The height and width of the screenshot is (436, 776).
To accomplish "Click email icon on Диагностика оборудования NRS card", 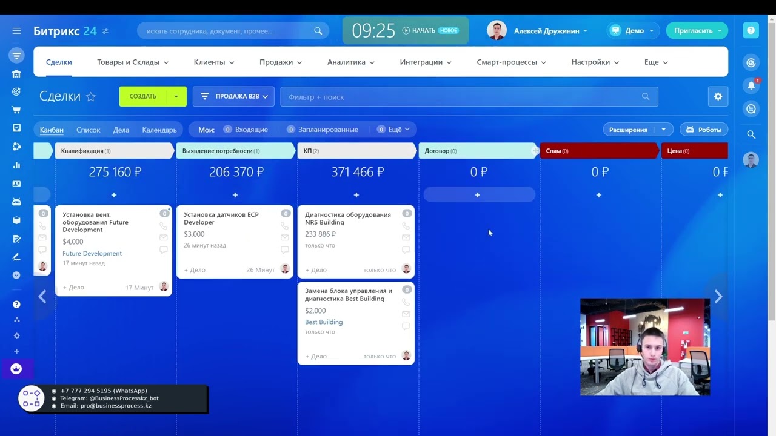I will coord(406,237).
